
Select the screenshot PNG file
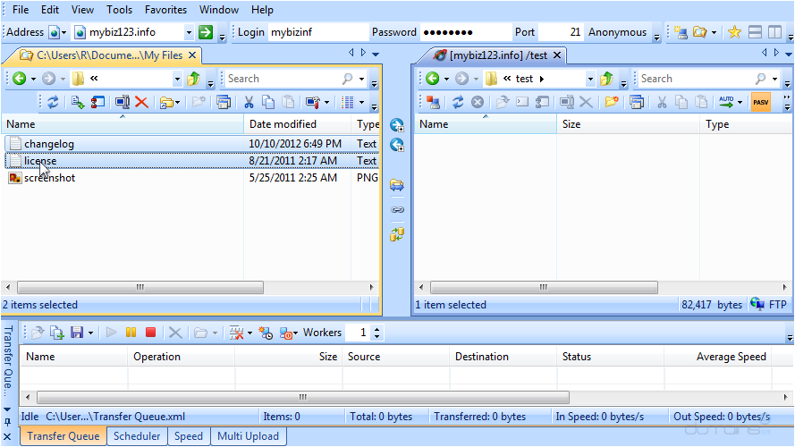click(x=49, y=178)
